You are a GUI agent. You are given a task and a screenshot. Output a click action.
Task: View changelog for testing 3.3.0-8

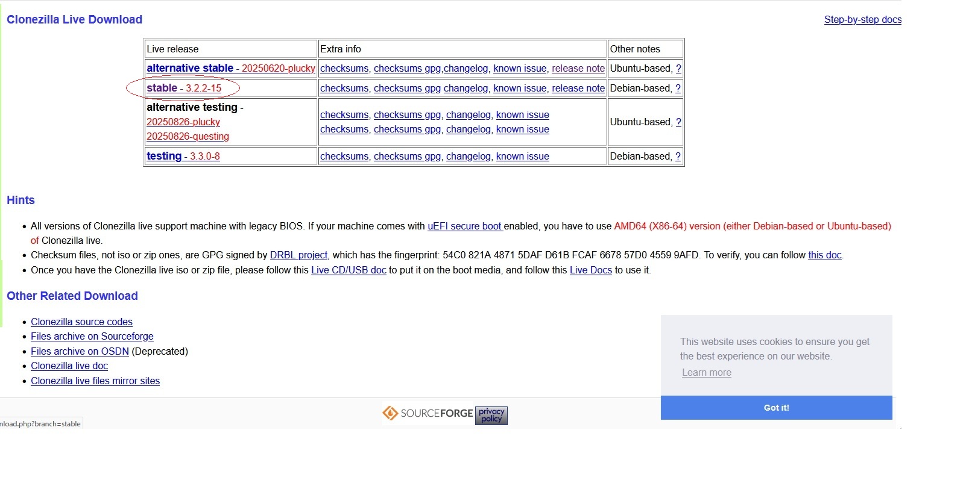pyautogui.click(x=469, y=157)
